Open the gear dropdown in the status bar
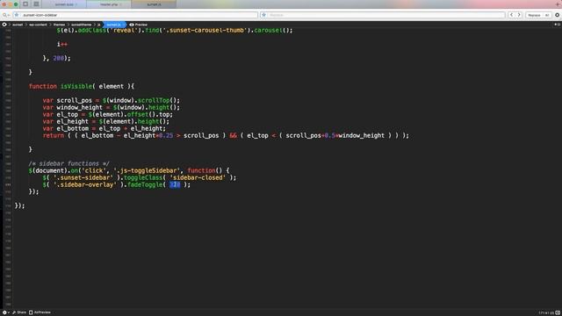The height and width of the screenshot is (316, 562). (x=5, y=312)
